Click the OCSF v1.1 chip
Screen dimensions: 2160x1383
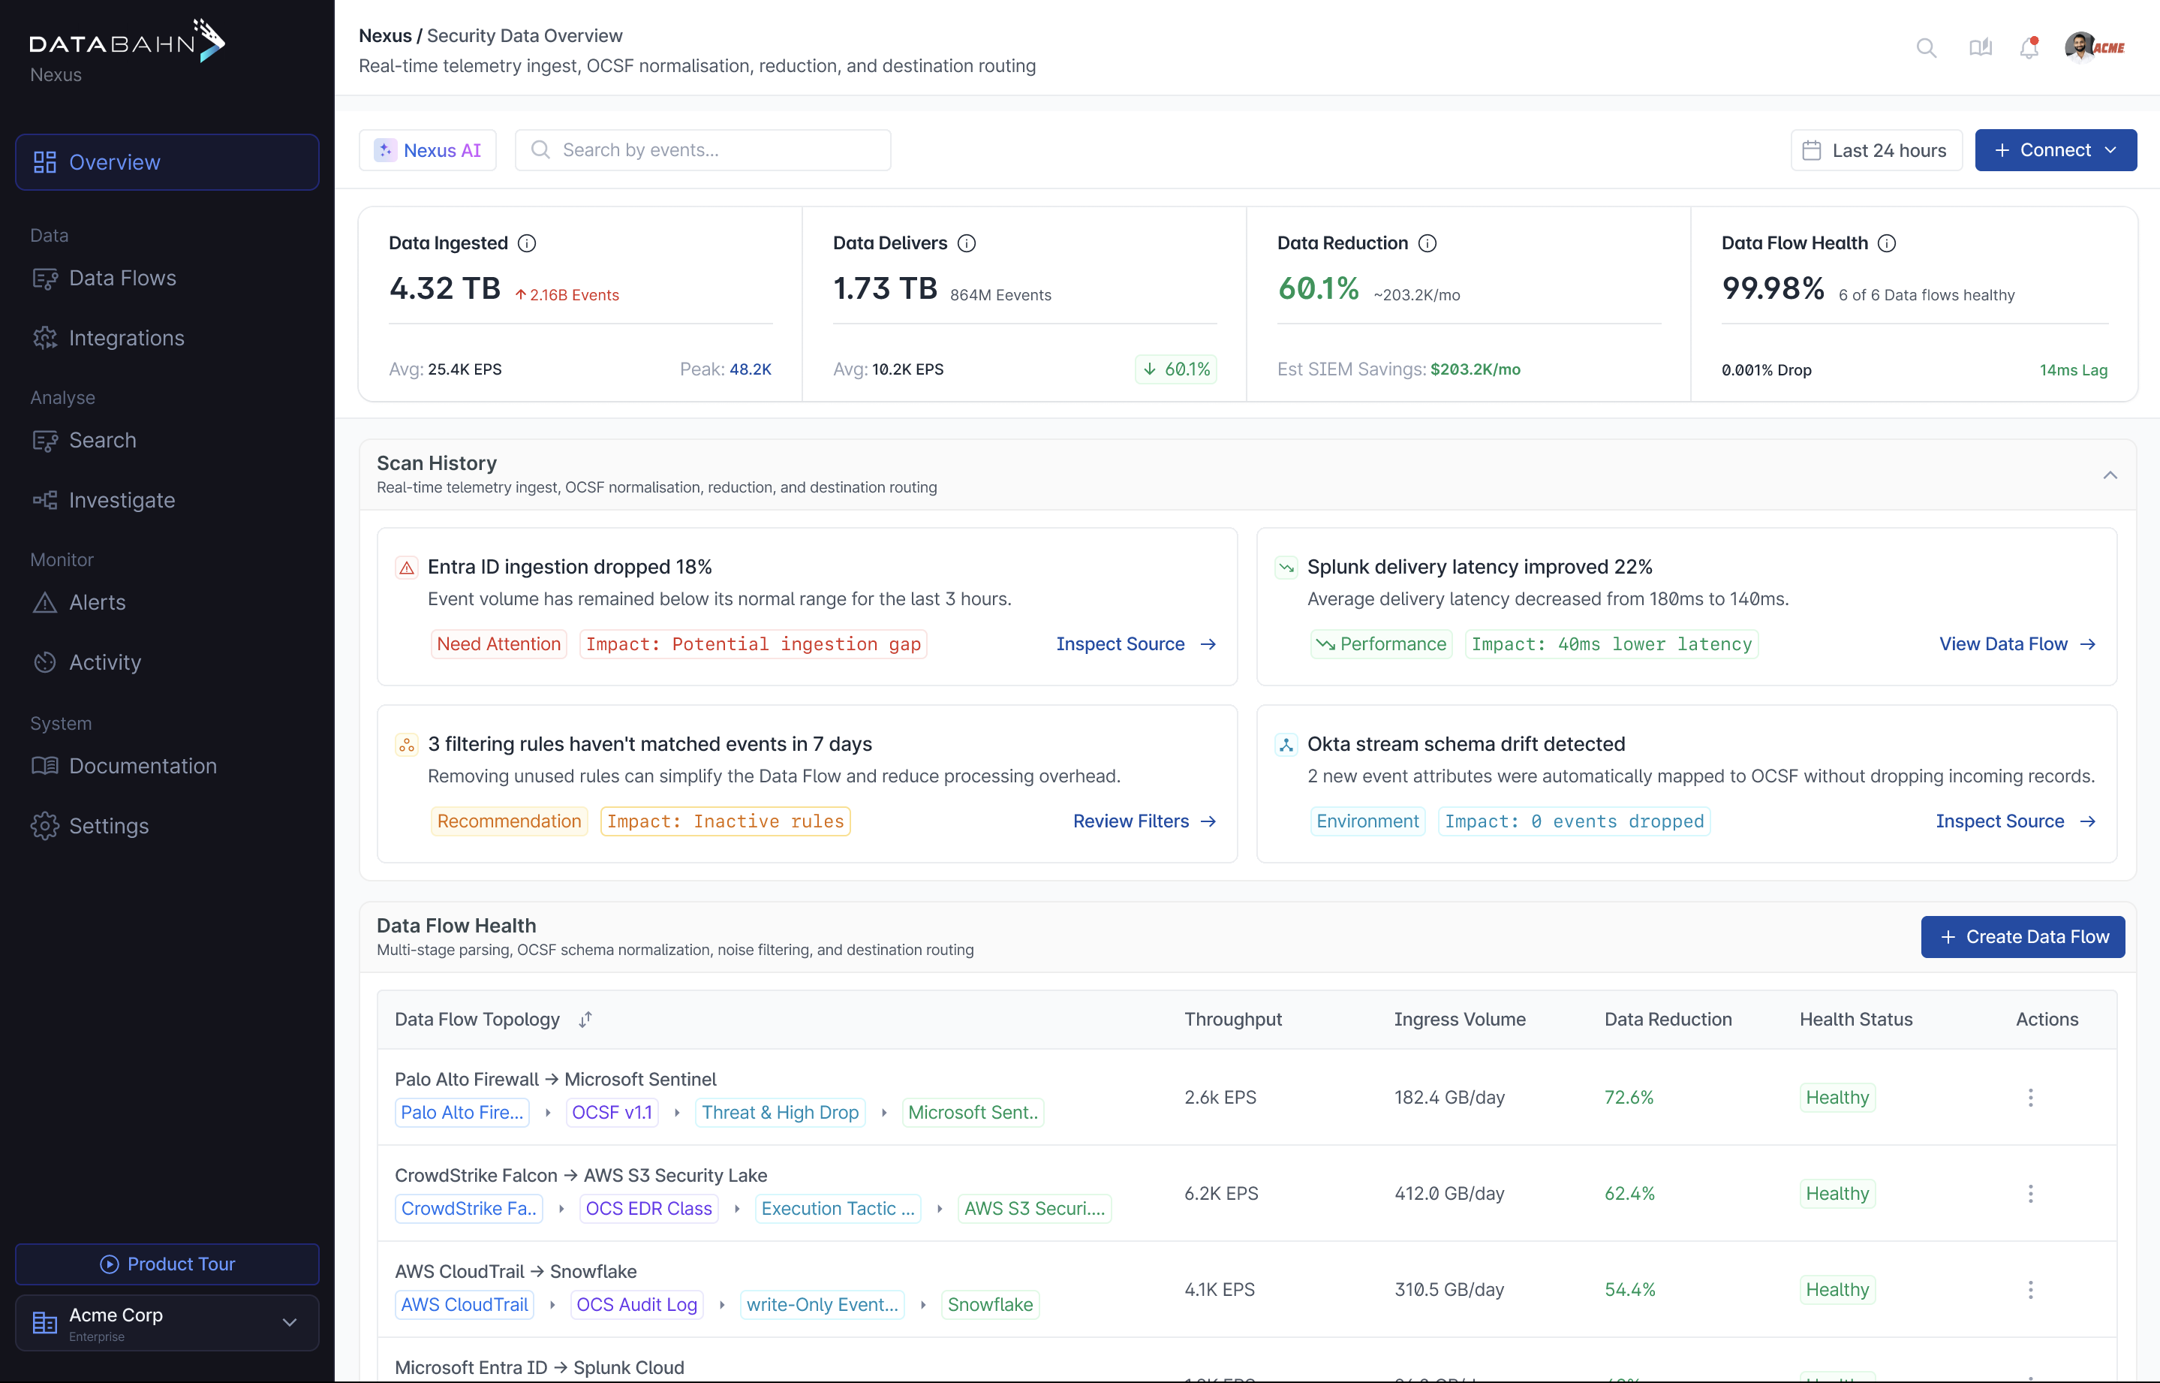click(612, 1113)
